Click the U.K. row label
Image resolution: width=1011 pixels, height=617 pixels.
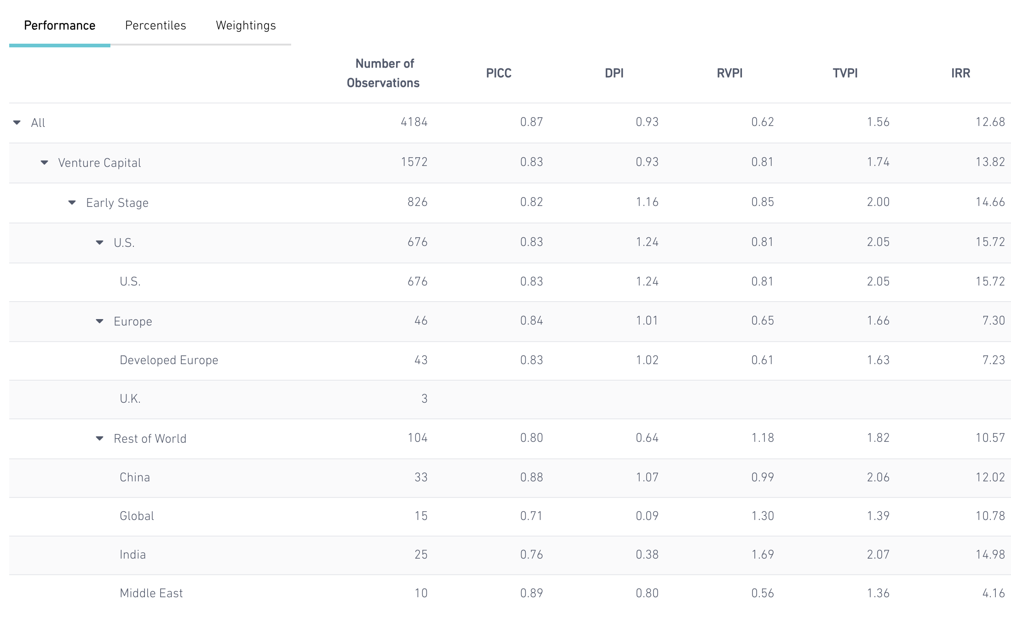click(x=130, y=399)
